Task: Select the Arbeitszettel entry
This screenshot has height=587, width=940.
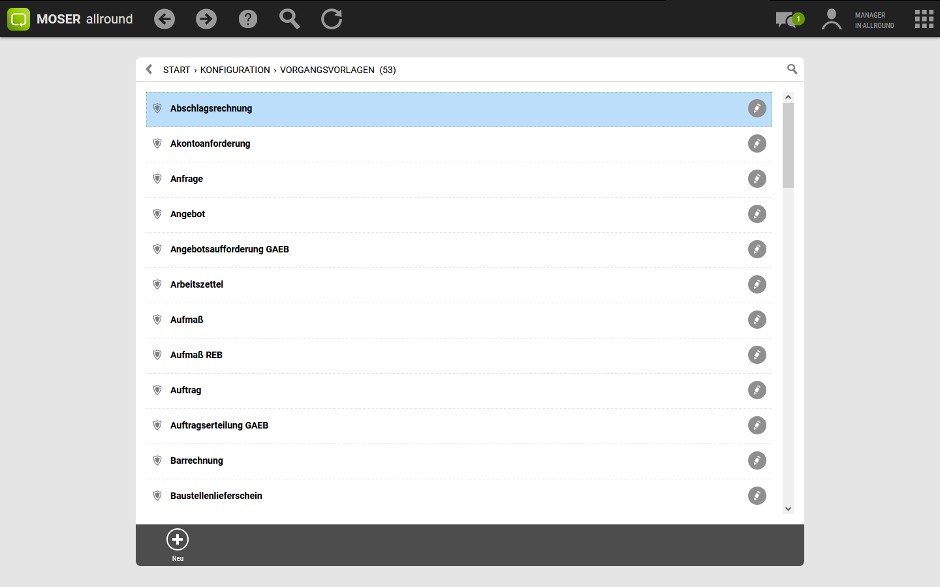Action: tap(459, 285)
